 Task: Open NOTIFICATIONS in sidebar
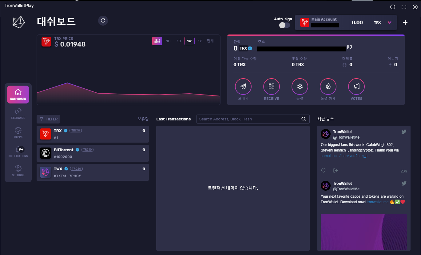point(18,152)
